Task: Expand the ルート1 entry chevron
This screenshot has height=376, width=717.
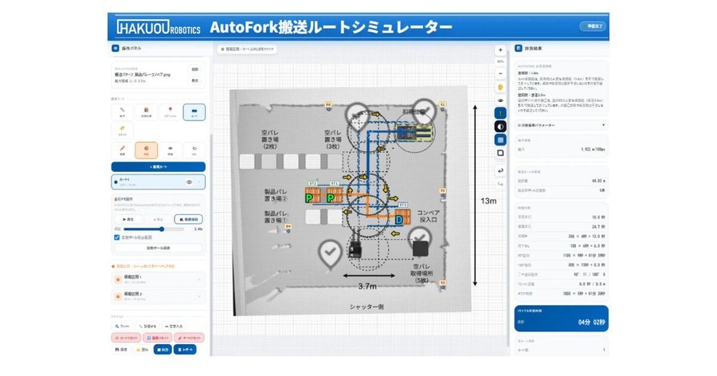Action: pyautogui.click(x=199, y=182)
